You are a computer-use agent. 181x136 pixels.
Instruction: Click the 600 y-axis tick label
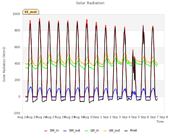(17, 47)
